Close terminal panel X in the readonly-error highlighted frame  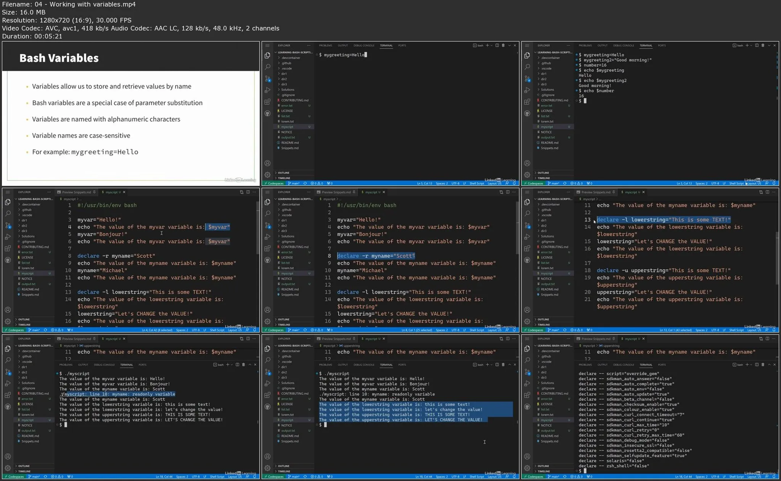pyautogui.click(x=255, y=364)
